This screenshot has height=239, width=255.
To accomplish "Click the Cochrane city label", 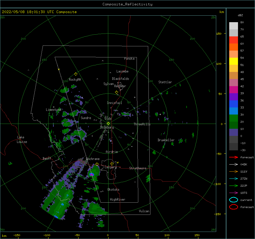I will tap(93, 159).
